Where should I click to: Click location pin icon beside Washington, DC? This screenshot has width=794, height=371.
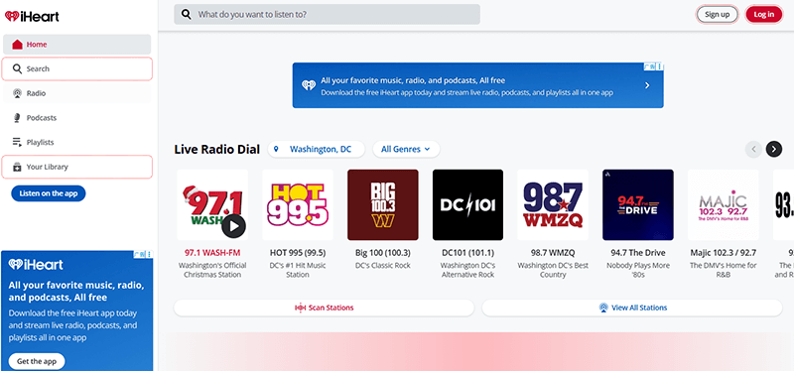coord(276,150)
